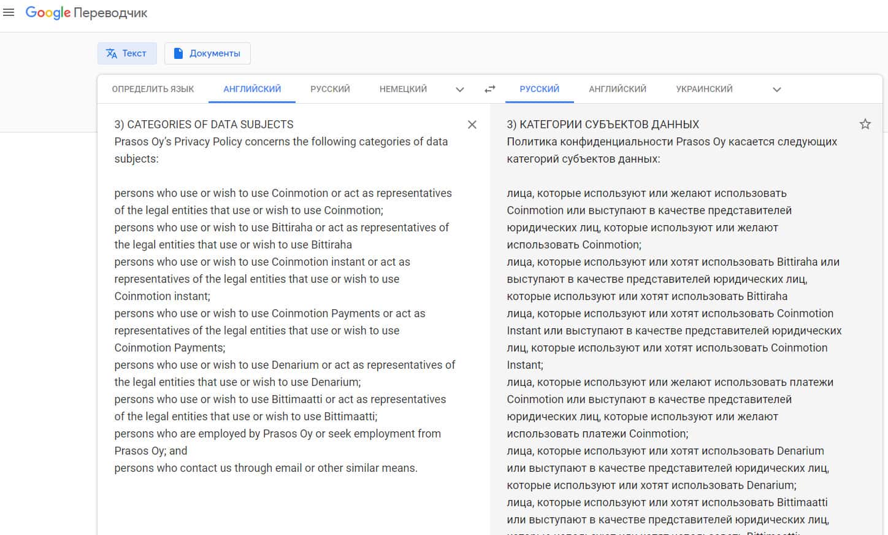Clear the source text with the X

click(x=472, y=125)
